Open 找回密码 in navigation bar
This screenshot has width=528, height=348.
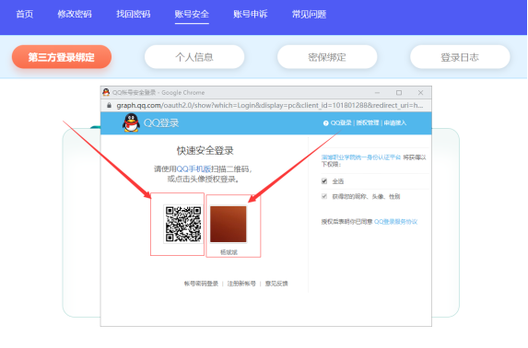click(133, 14)
